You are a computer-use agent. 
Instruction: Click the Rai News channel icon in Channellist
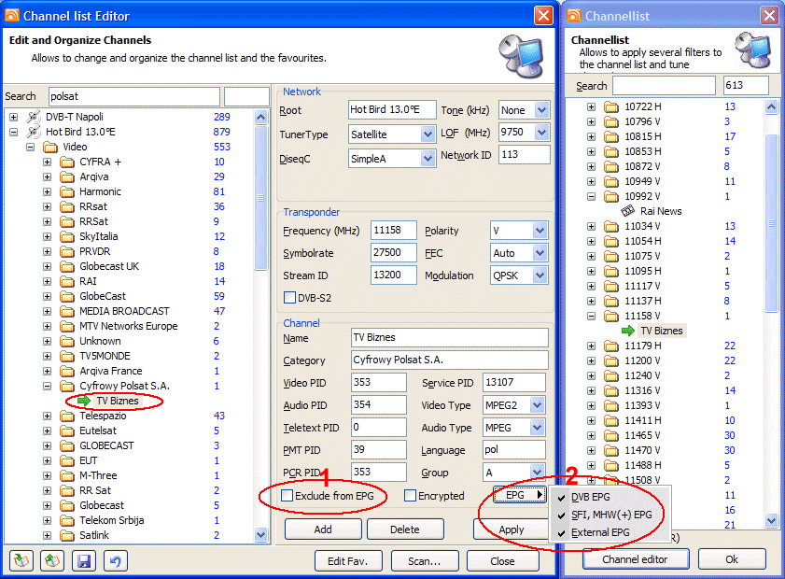[x=628, y=211]
